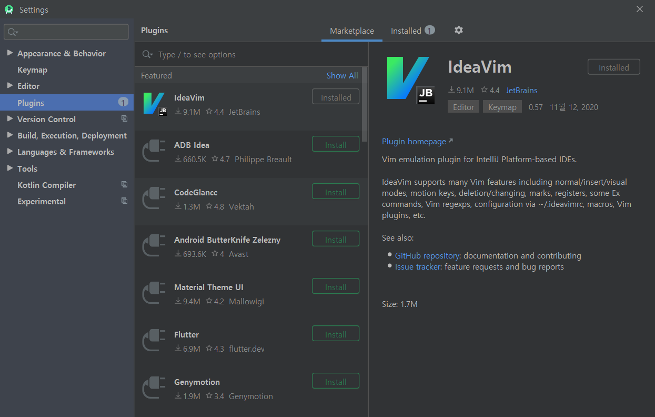Open the GitHub repository link
Viewport: 655px width, 417px height.
(427, 255)
